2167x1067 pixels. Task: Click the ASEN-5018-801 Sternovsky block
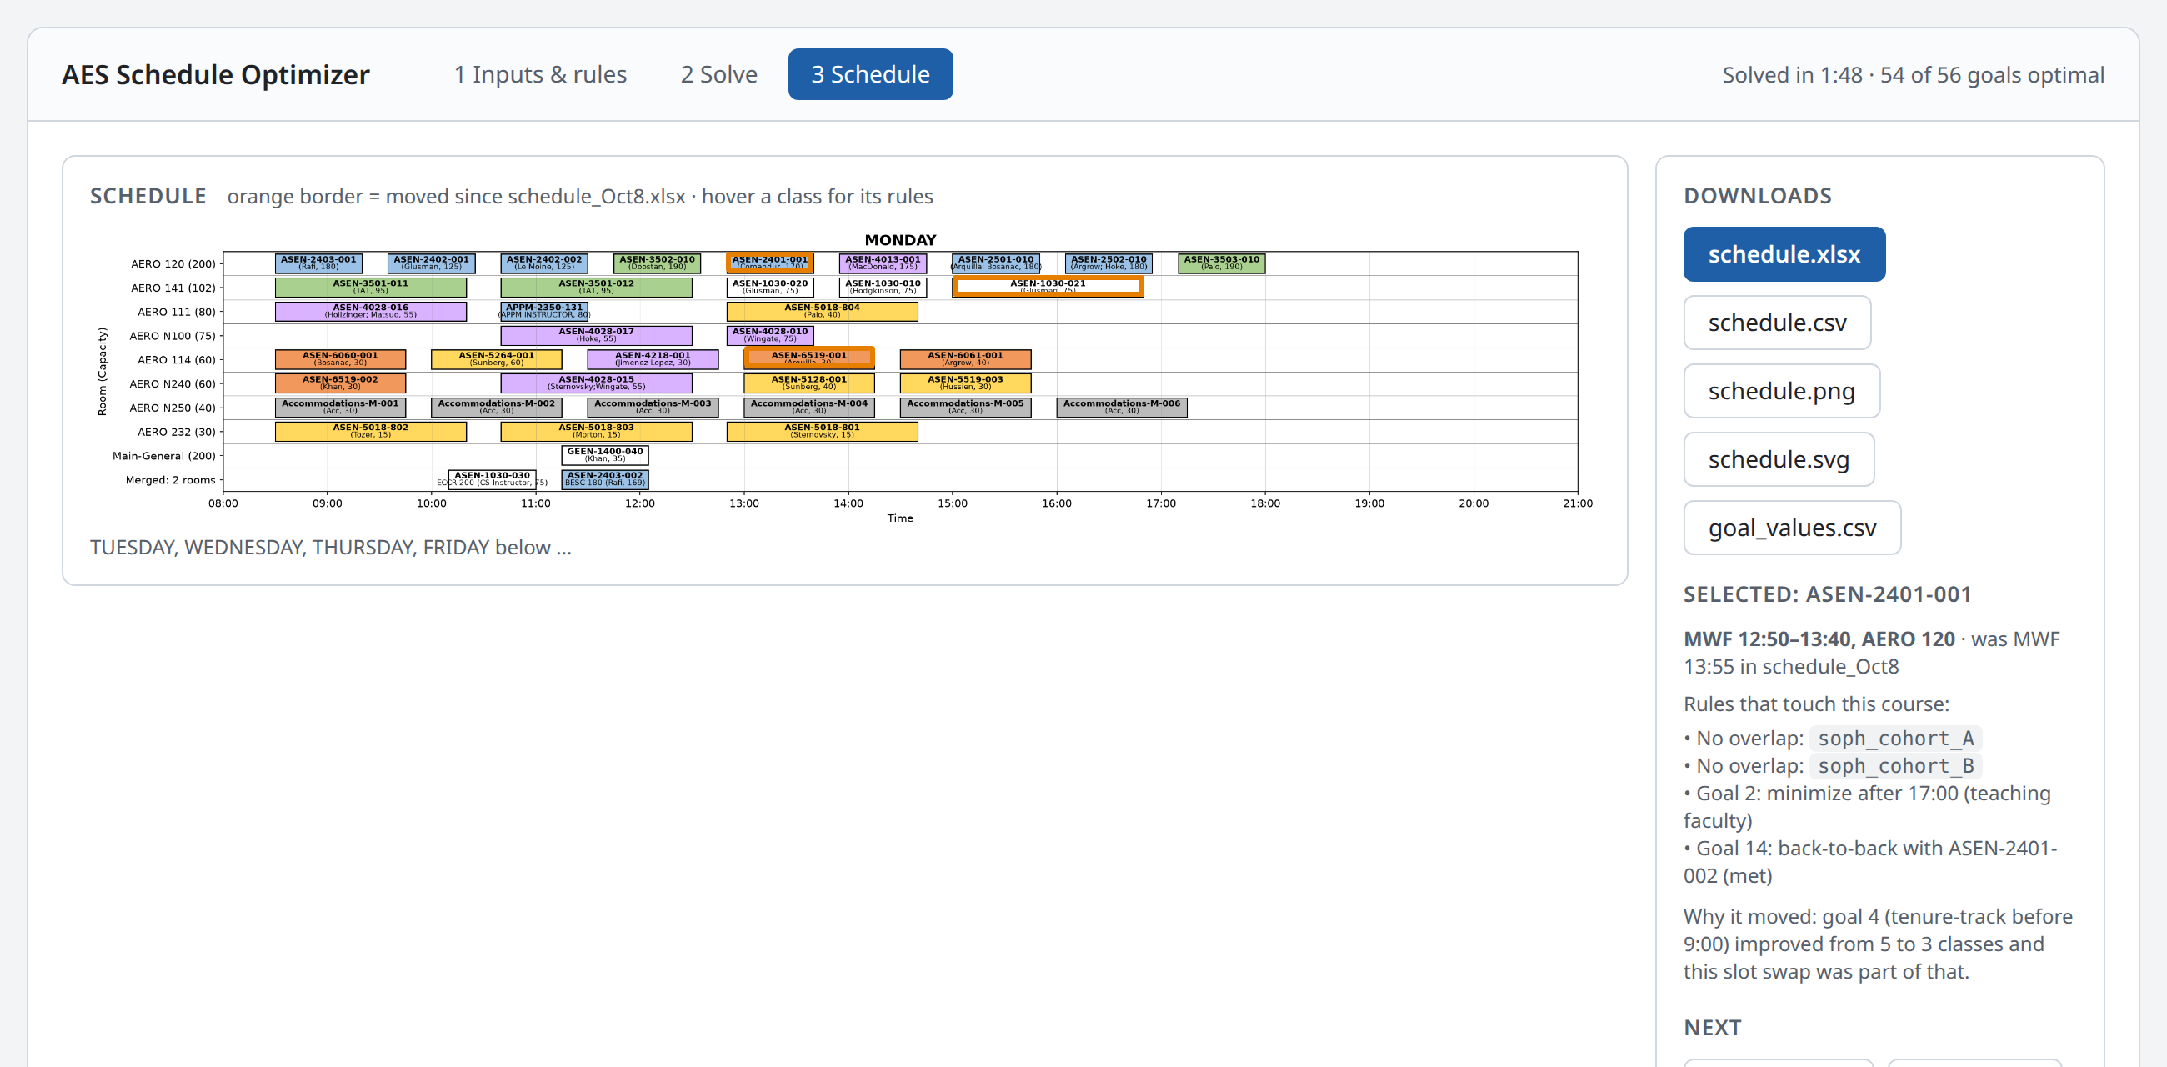[822, 432]
